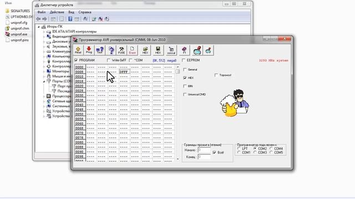The height and width of the screenshot is (199, 355).
Task: Collapse the Игорь-ПК root node
Action: pos(38,27)
